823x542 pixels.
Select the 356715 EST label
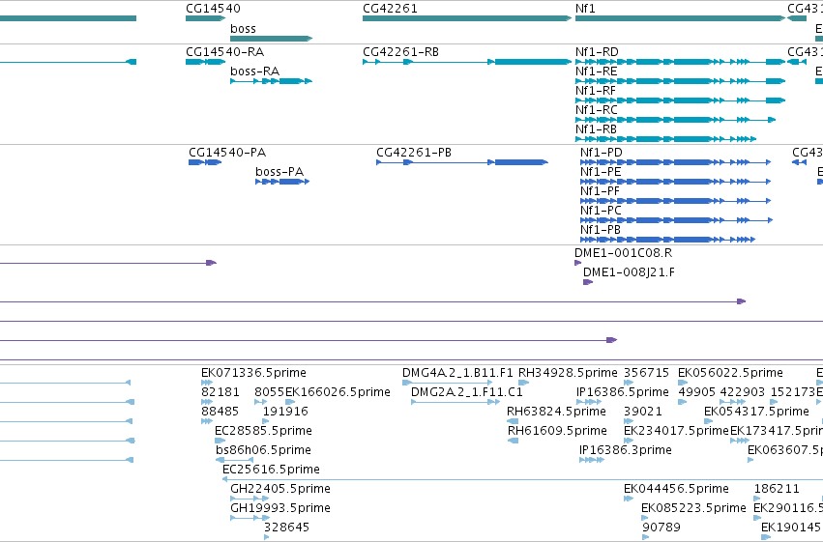click(647, 373)
